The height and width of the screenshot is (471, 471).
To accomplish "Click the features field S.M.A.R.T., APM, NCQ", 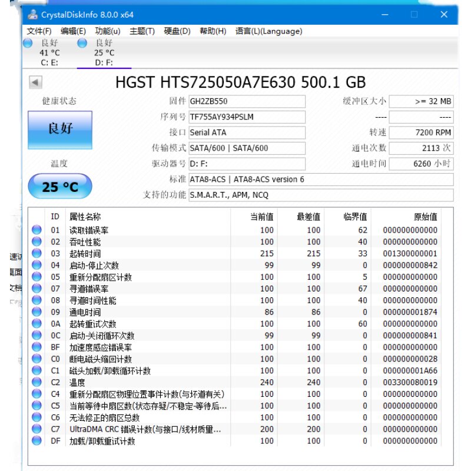I will pos(321,195).
